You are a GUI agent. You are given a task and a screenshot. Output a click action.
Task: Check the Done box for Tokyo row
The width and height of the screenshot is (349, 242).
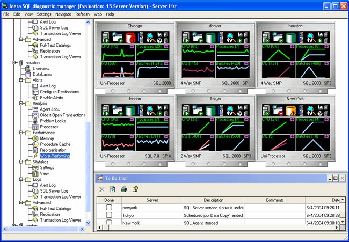click(x=109, y=215)
